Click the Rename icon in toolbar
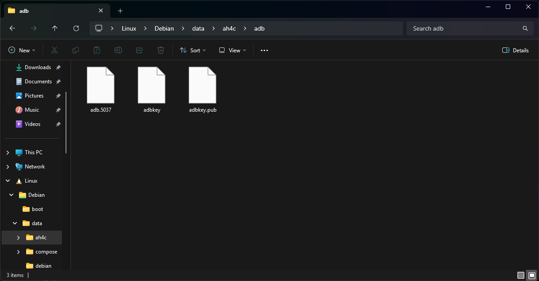Image resolution: width=539 pixels, height=281 pixels. point(118,51)
